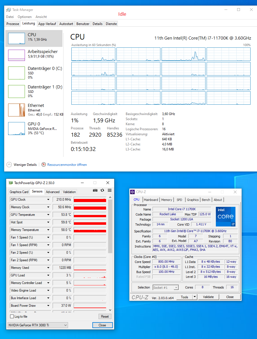The height and width of the screenshot is (339, 257).
Task: Switch to the Bench tab in CPU-Z
Action: point(206,200)
